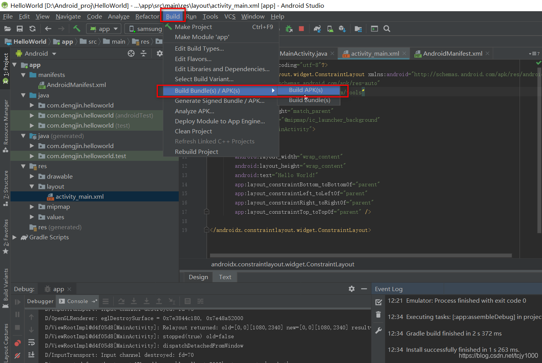Expand the mipmap folder
This screenshot has height=363, width=542.
(32, 207)
